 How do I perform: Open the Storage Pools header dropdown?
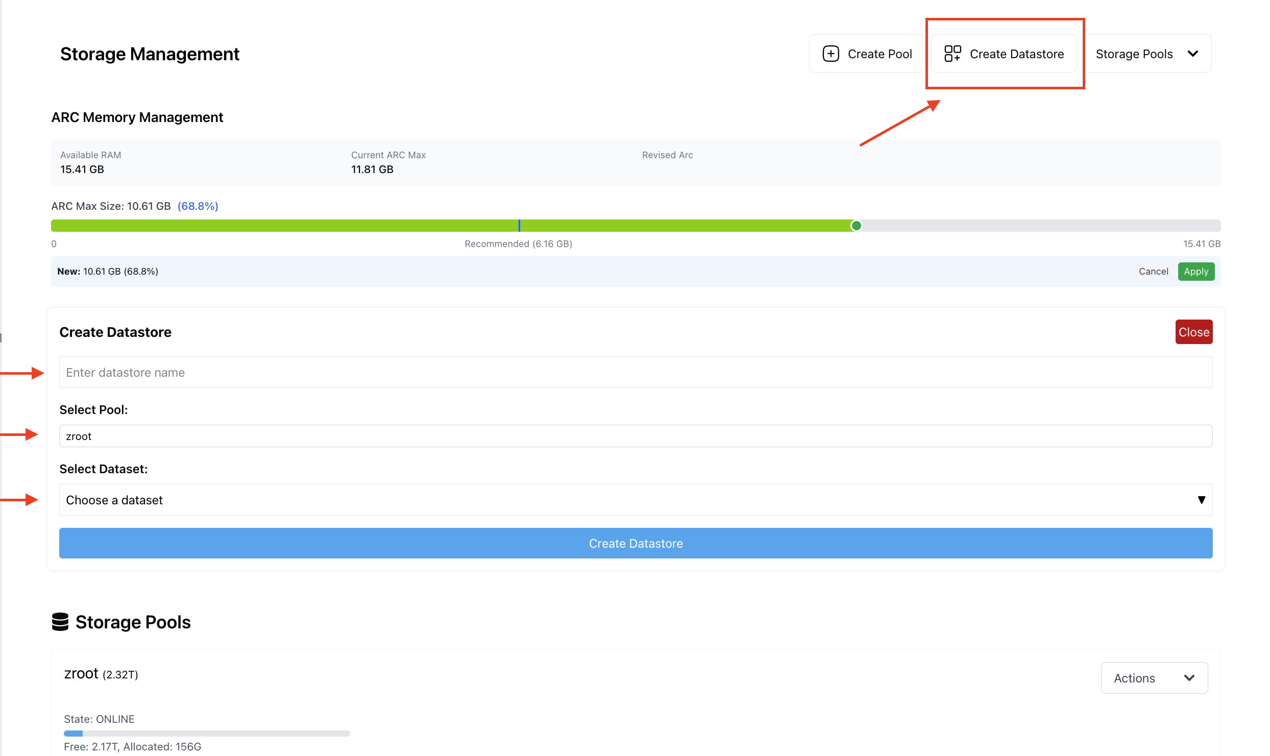pyautogui.click(x=1147, y=54)
